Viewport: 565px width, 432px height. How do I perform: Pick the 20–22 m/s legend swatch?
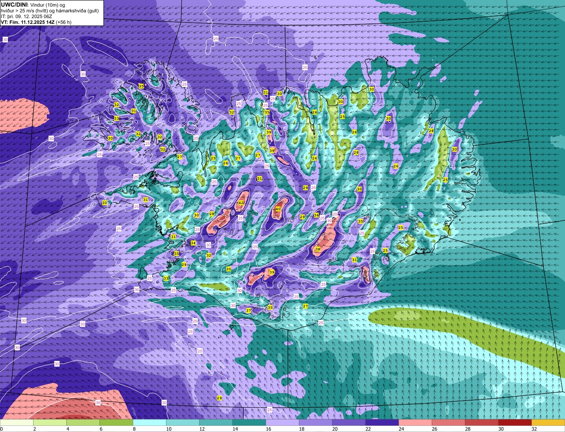click(349, 422)
